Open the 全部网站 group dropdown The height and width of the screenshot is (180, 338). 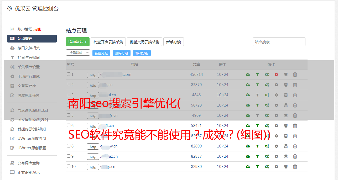(x=78, y=52)
